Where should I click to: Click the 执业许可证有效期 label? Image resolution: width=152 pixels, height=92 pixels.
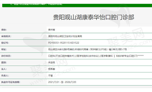(x=11, y=82)
